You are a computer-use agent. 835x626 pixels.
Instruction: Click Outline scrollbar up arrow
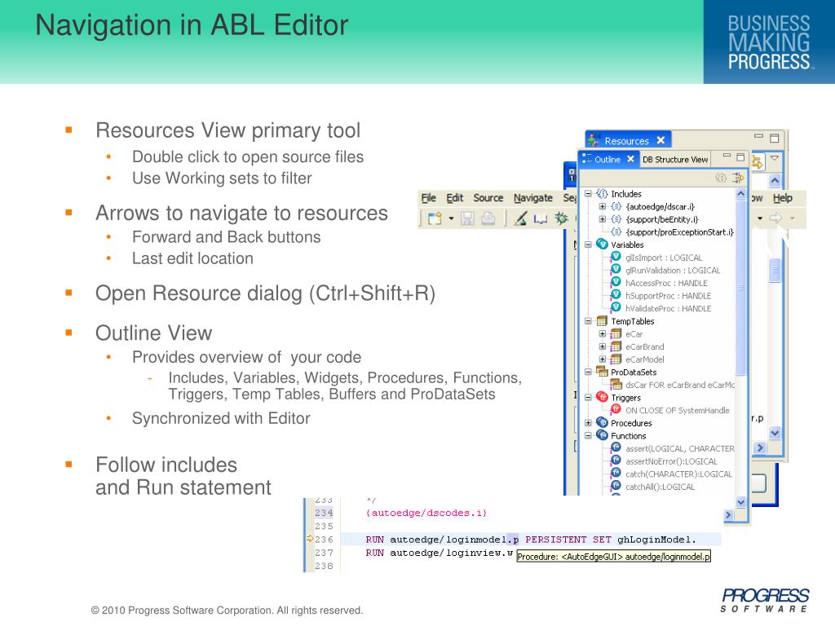point(740,194)
